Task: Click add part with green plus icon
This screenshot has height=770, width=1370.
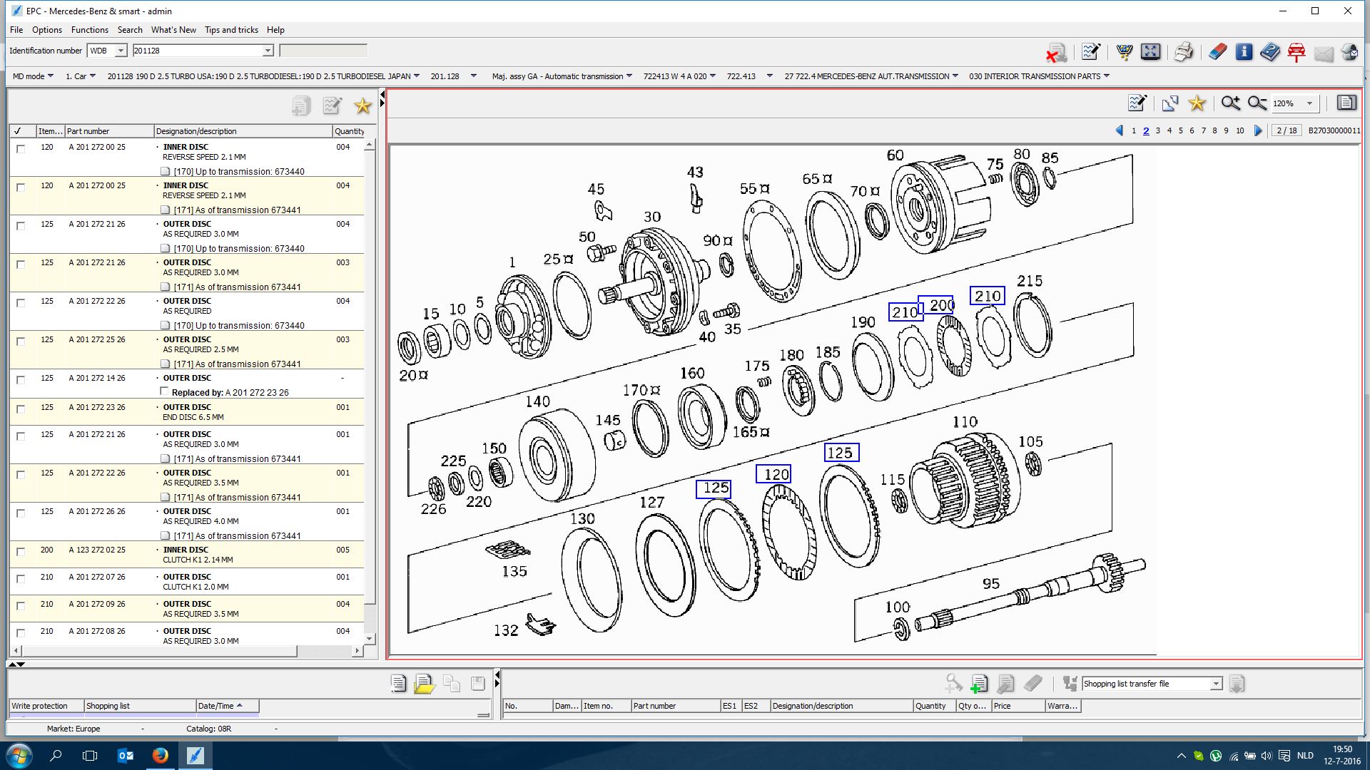Action: coord(979,684)
